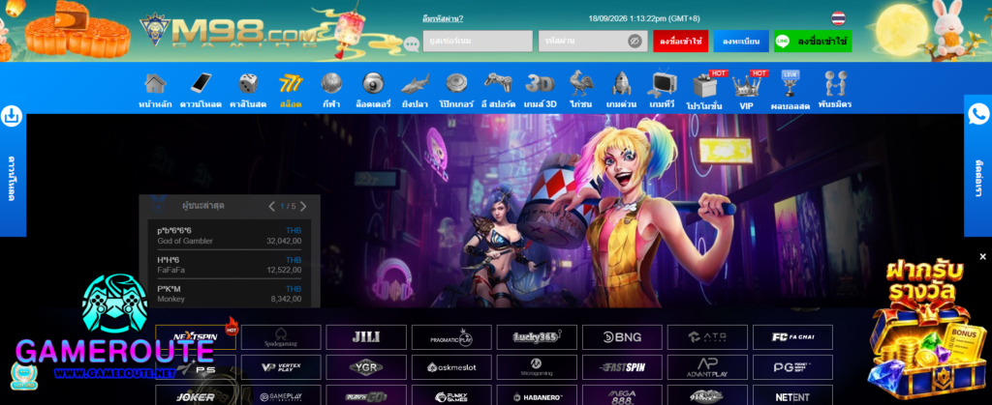
Task: Open the โปรโมชั่น gift box icon
Action: coord(704,84)
